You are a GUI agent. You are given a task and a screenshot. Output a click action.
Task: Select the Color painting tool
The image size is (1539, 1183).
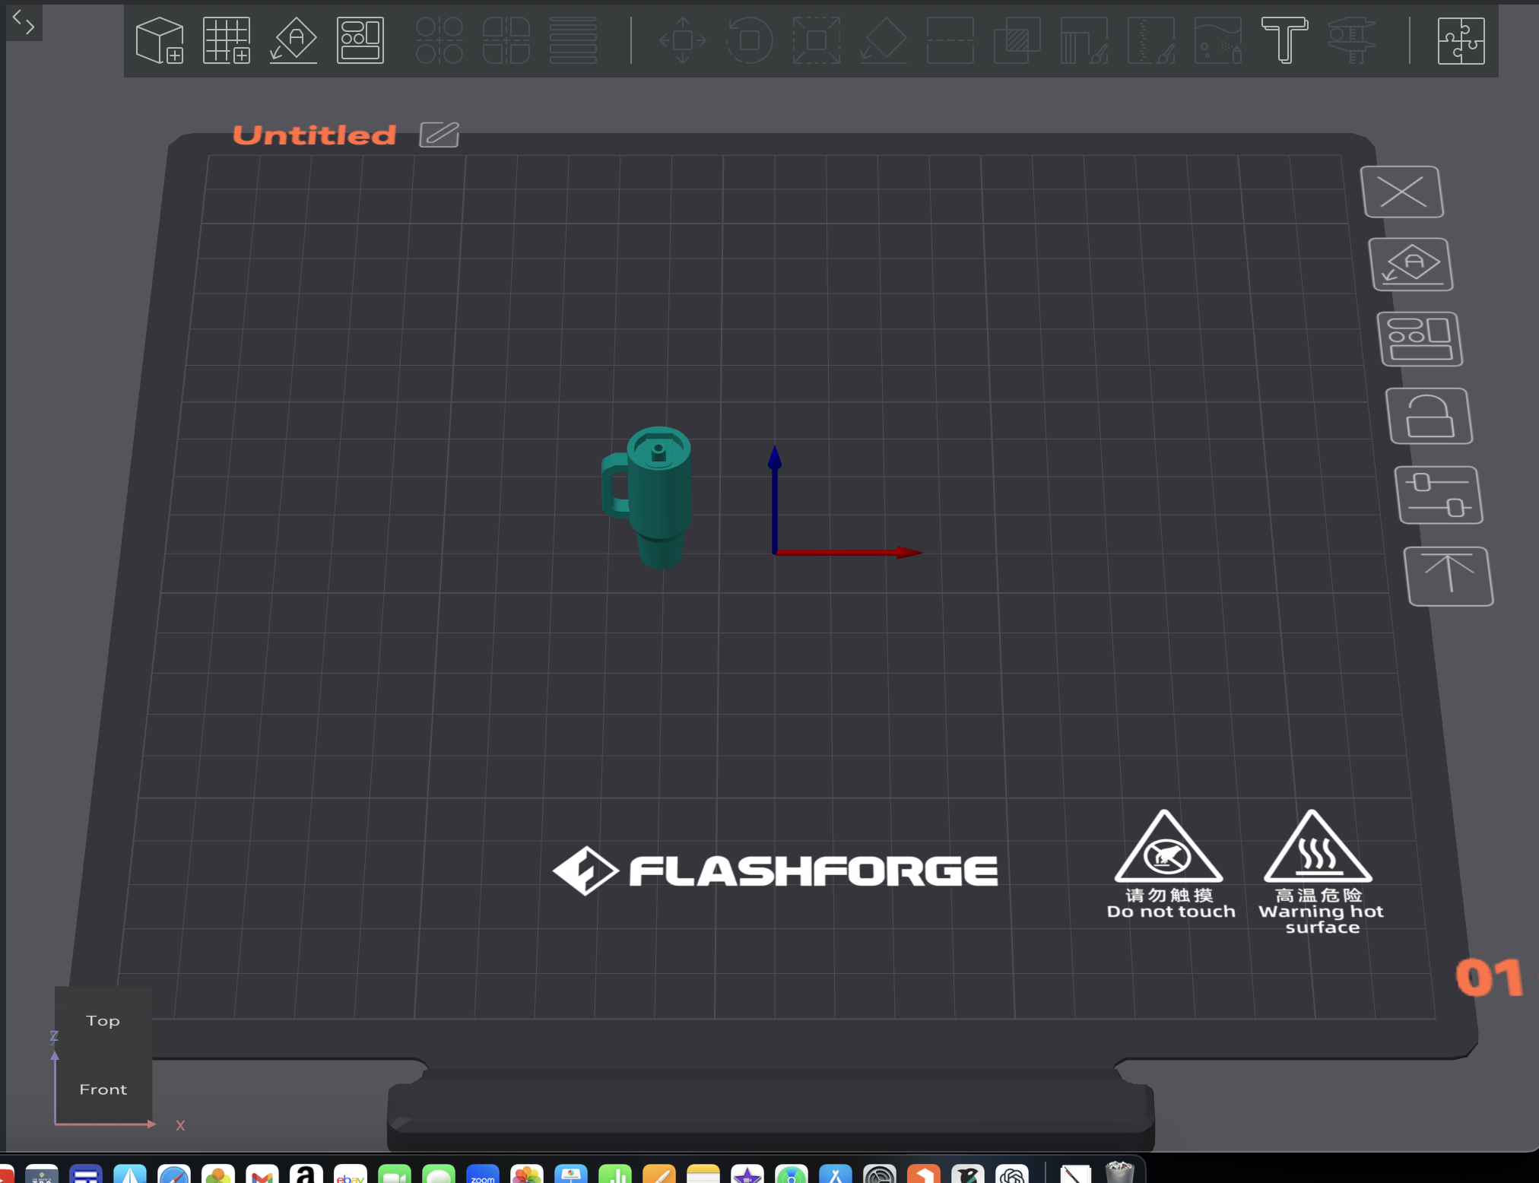pyautogui.click(x=1218, y=40)
